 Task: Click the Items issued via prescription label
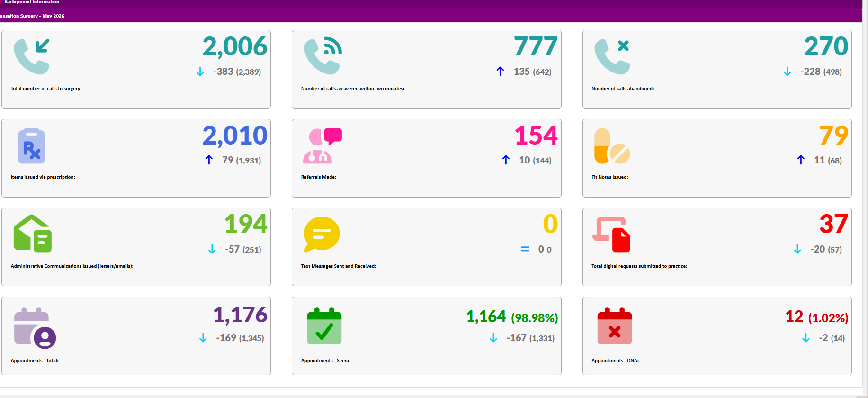(x=43, y=177)
